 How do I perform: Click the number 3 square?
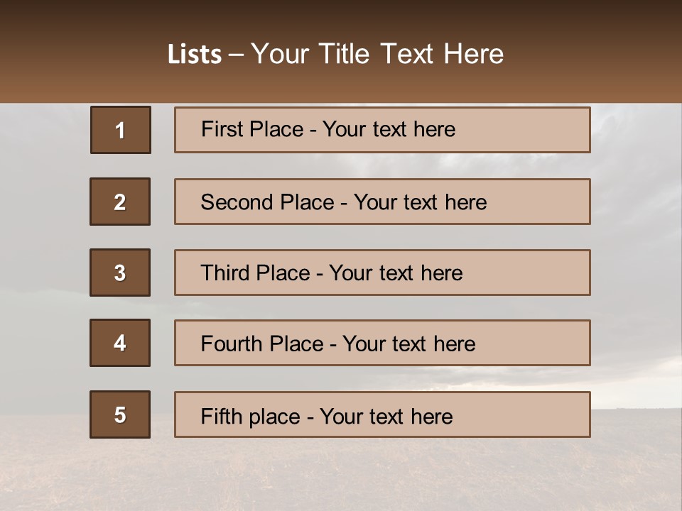120,273
